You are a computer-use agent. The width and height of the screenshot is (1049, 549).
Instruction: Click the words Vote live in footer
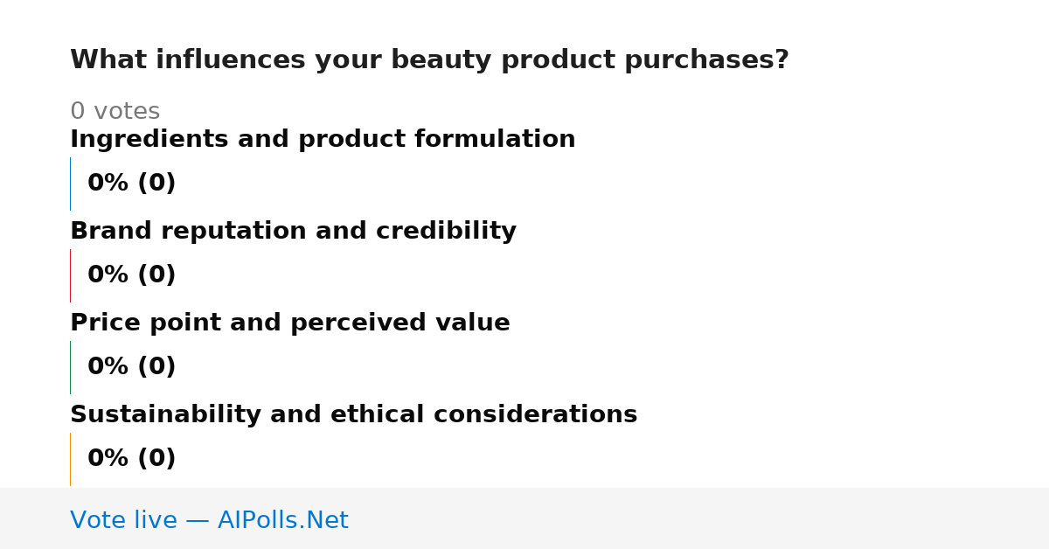pyautogui.click(x=123, y=520)
